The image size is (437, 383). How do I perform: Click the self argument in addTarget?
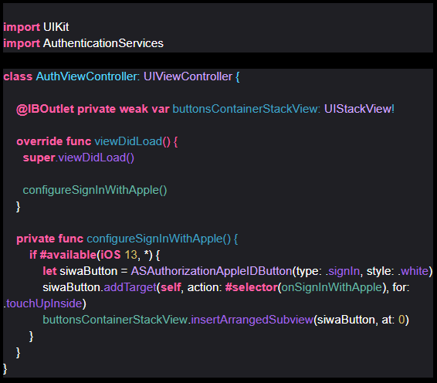171,287
